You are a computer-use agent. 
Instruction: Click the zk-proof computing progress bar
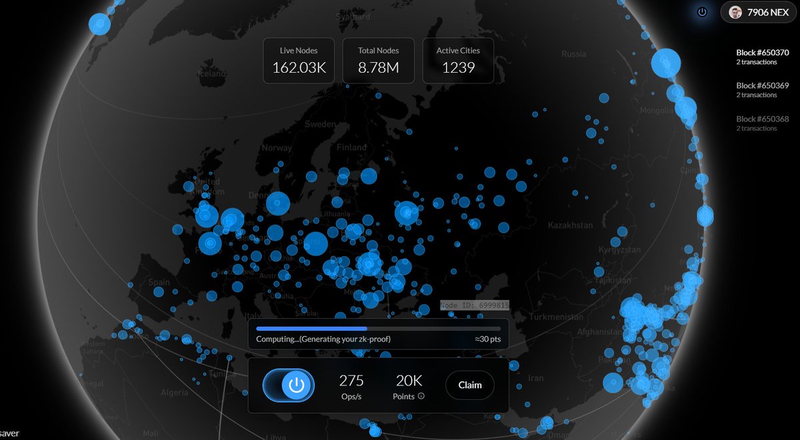coord(378,328)
